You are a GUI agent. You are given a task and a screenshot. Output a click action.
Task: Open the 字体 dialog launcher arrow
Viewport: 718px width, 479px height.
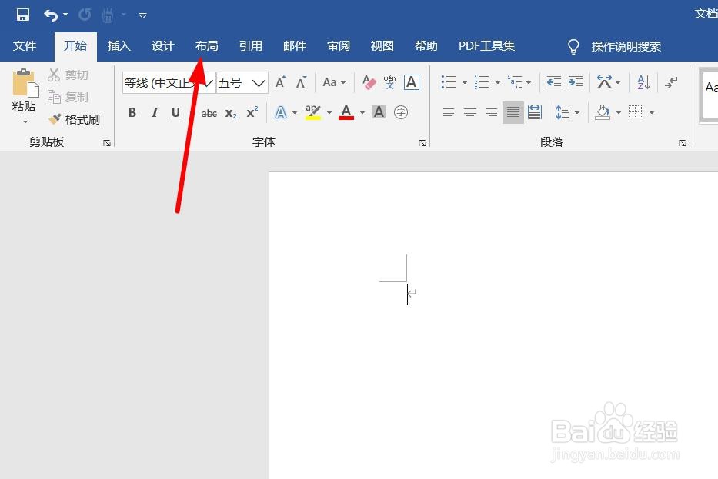(422, 142)
